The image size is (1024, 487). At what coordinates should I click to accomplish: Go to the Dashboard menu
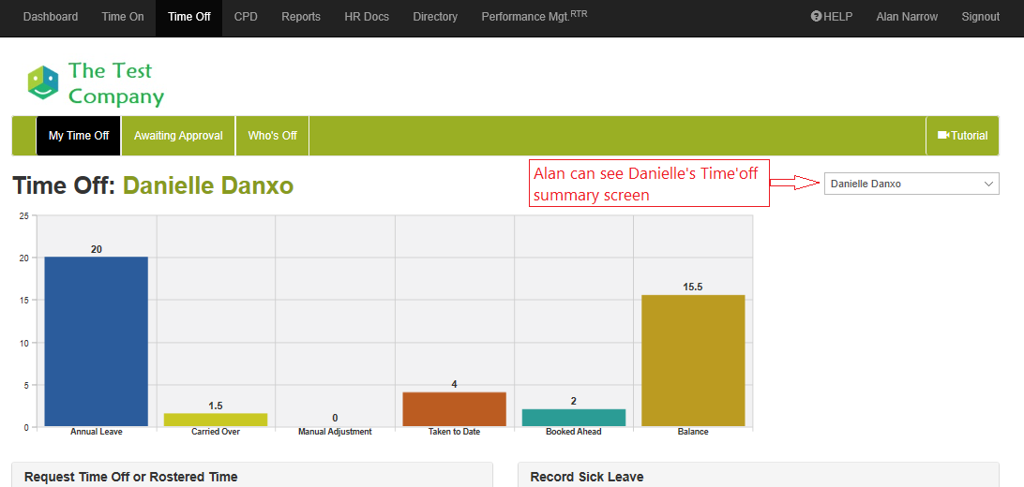[51, 17]
